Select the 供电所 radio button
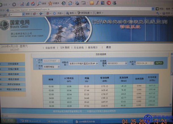Screen dimensions: 173x124 click(x=37, y=60)
